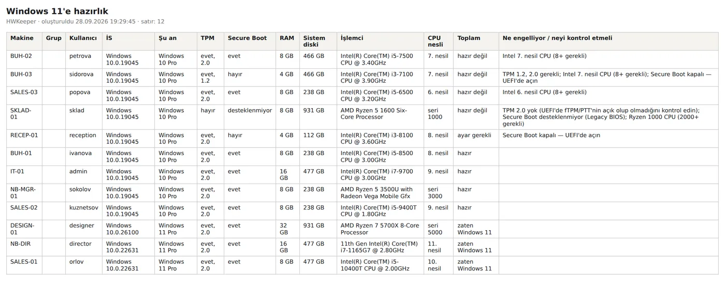The image size is (725, 285).
Task: Select the DESIGN-01 machine cell
Action: (x=24, y=229)
